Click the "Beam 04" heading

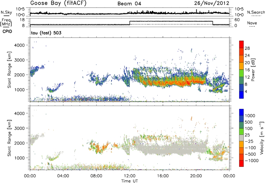pyautogui.click(x=129, y=4)
